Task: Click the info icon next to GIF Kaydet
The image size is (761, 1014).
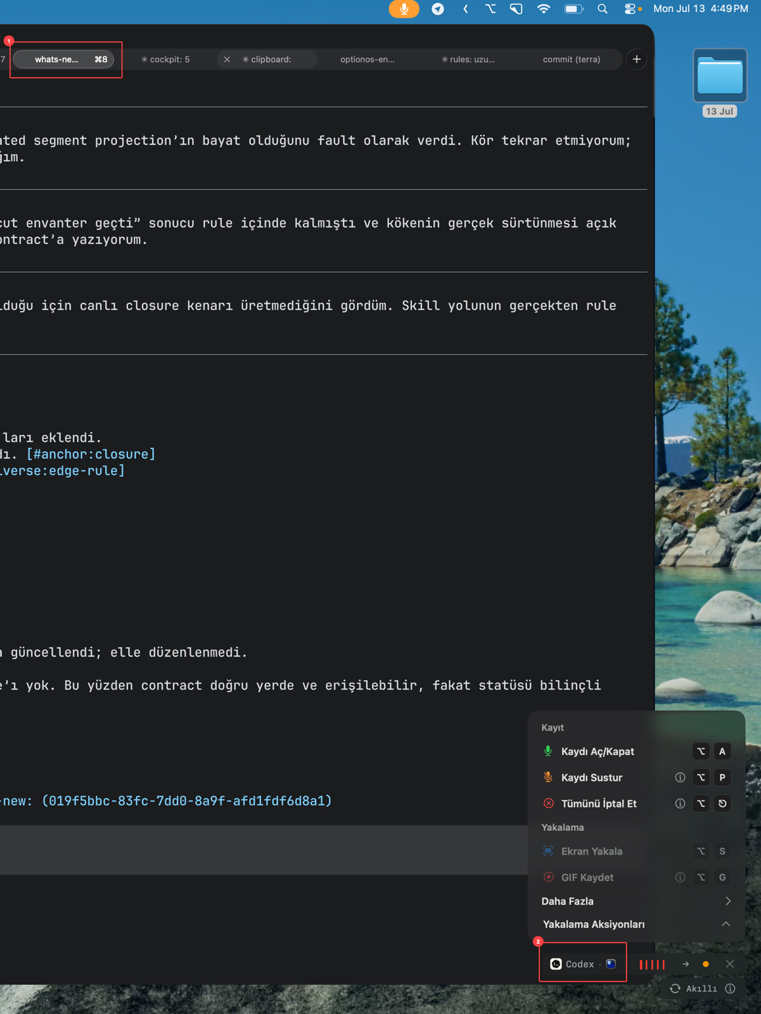Action: (x=680, y=878)
